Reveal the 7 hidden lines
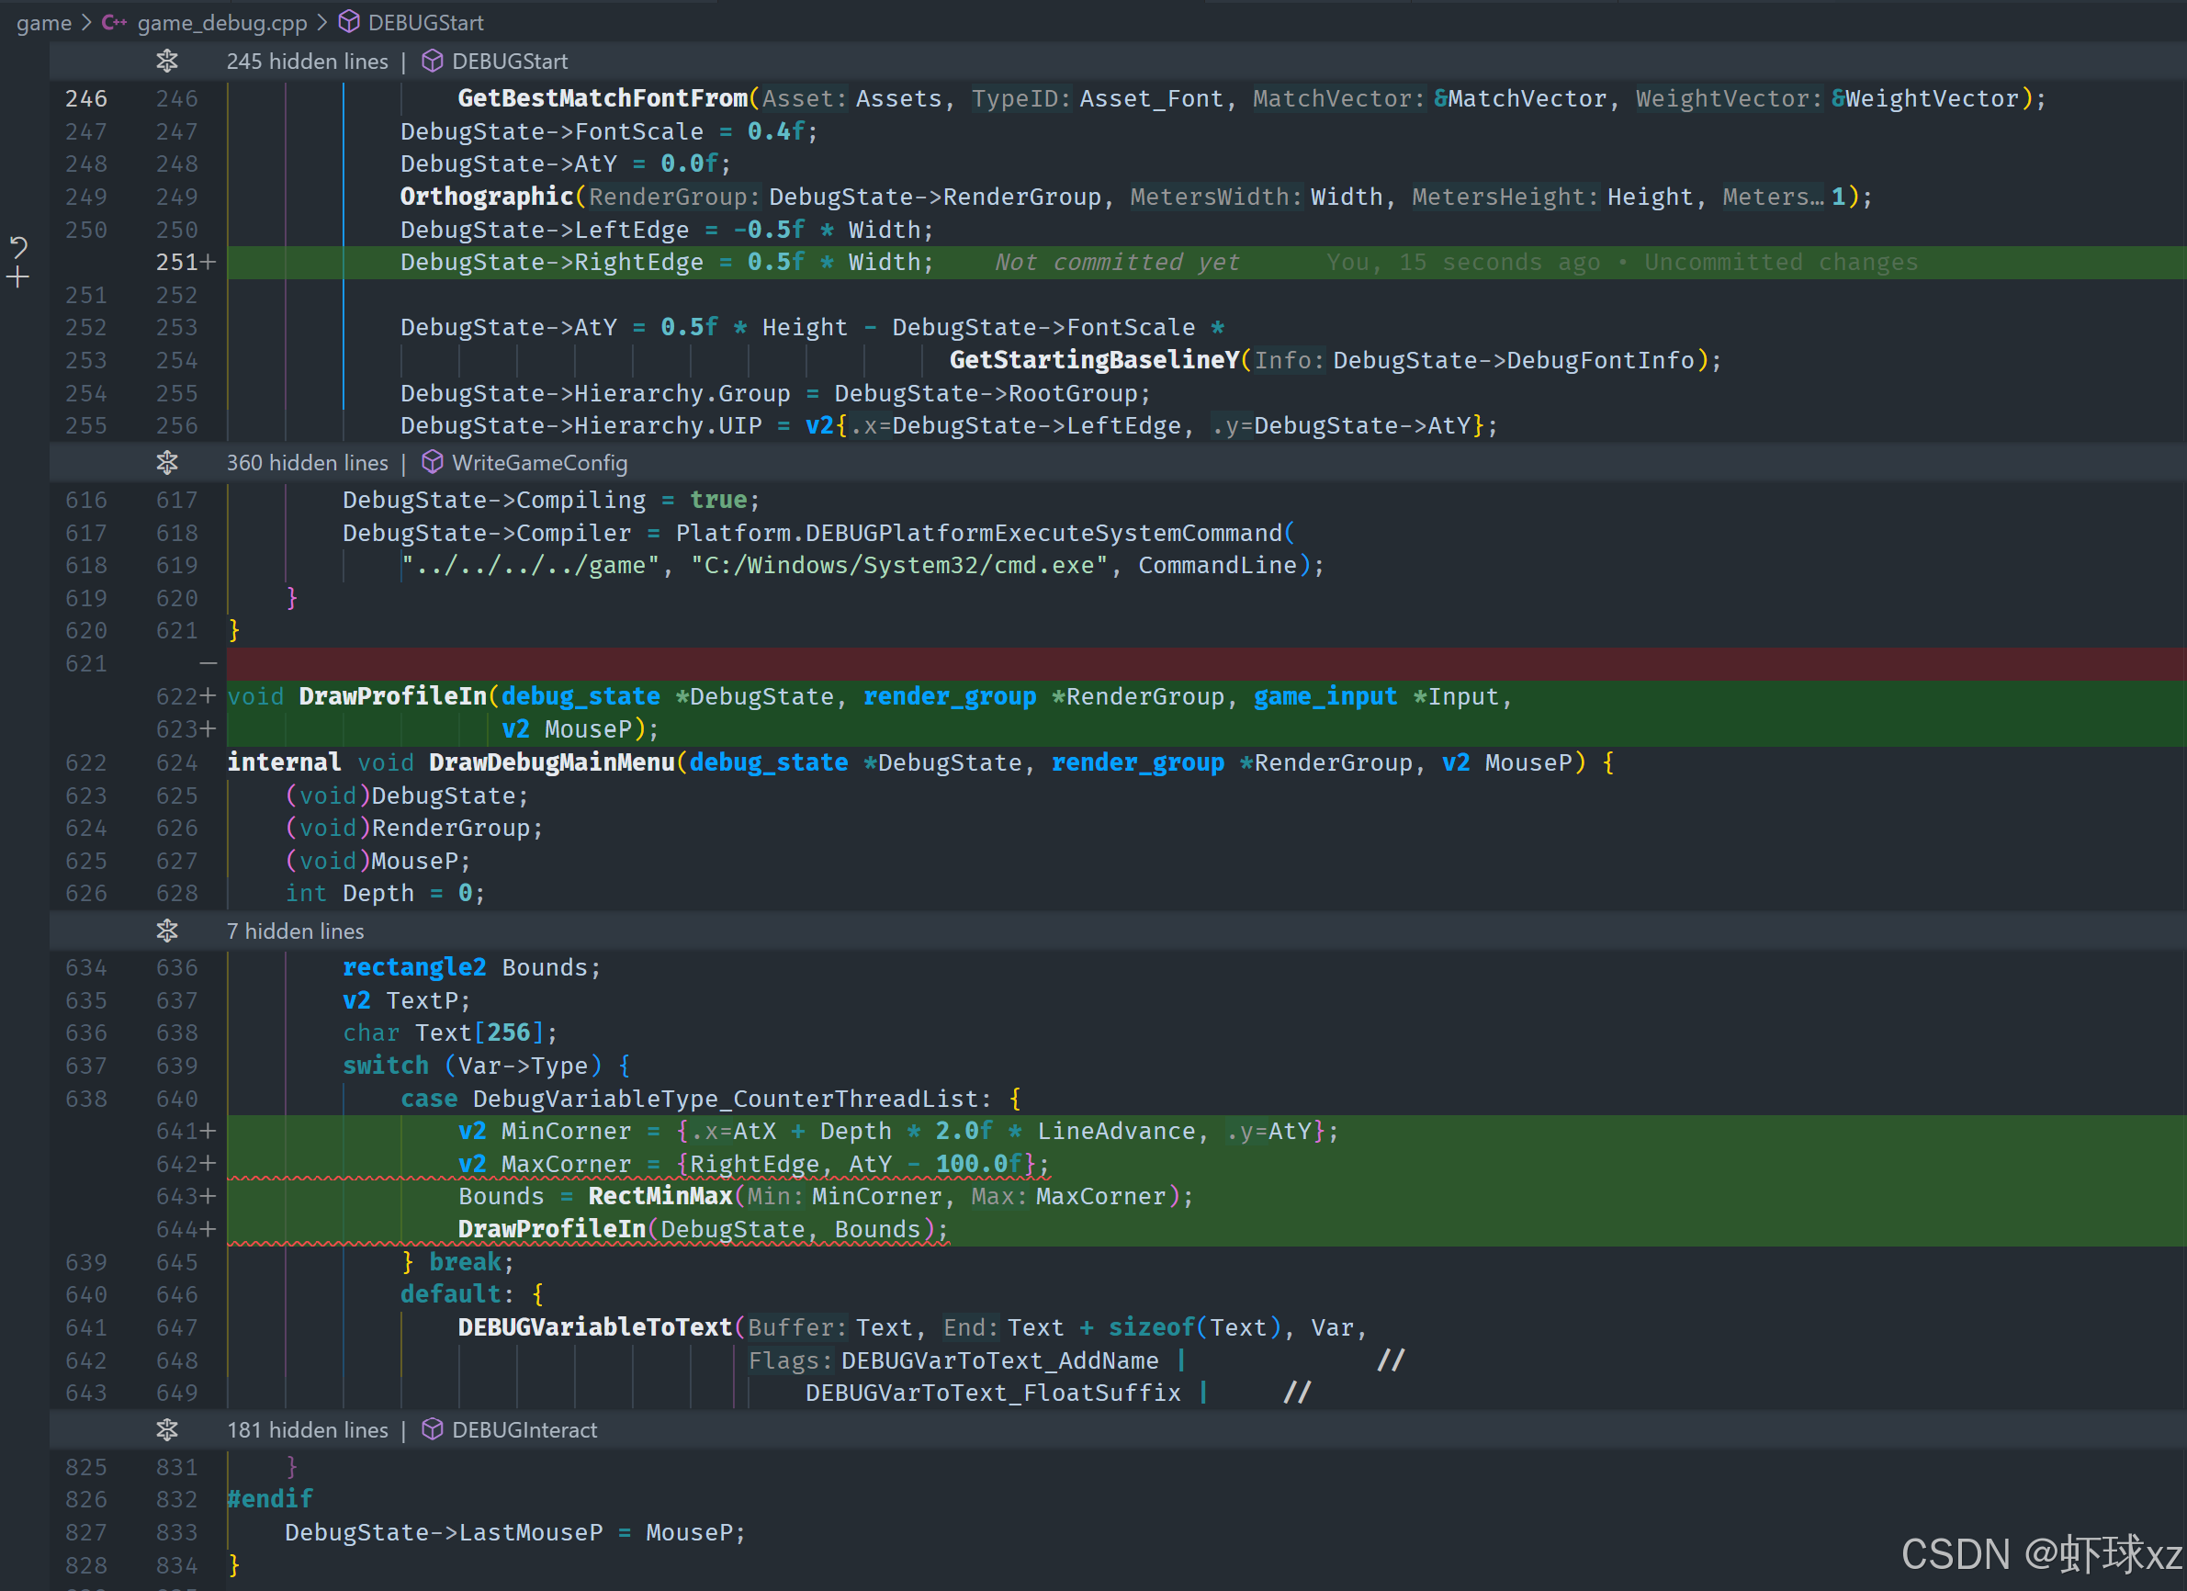 [167, 931]
